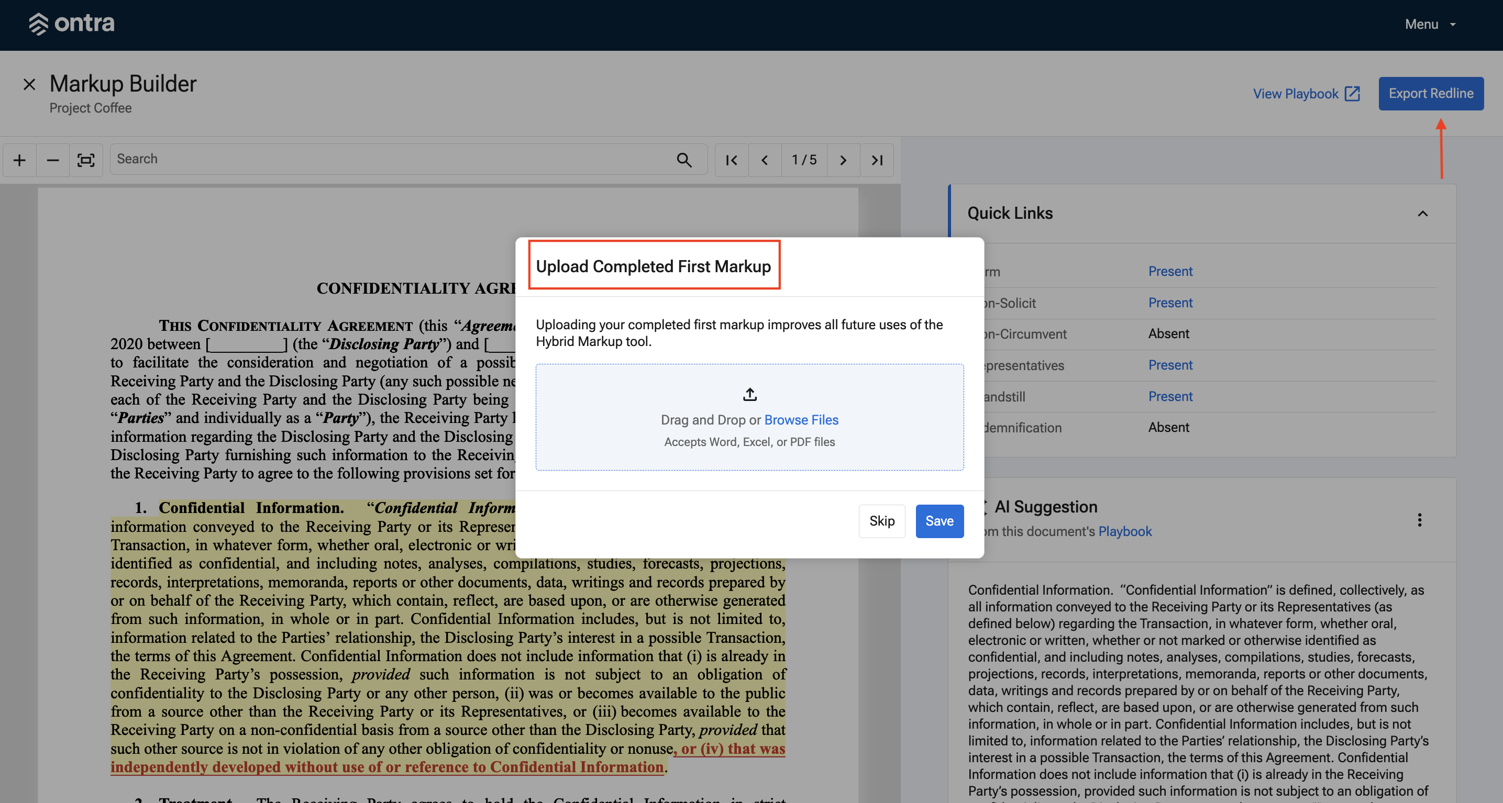The width and height of the screenshot is (1503, 803).
Task: Click the Browse Files link
Action: coord(801,420)
